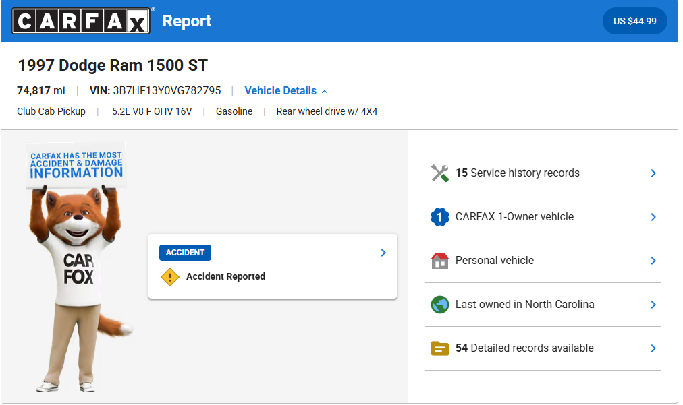Expand the Personal vehicle row chevron

click(653, 261)
